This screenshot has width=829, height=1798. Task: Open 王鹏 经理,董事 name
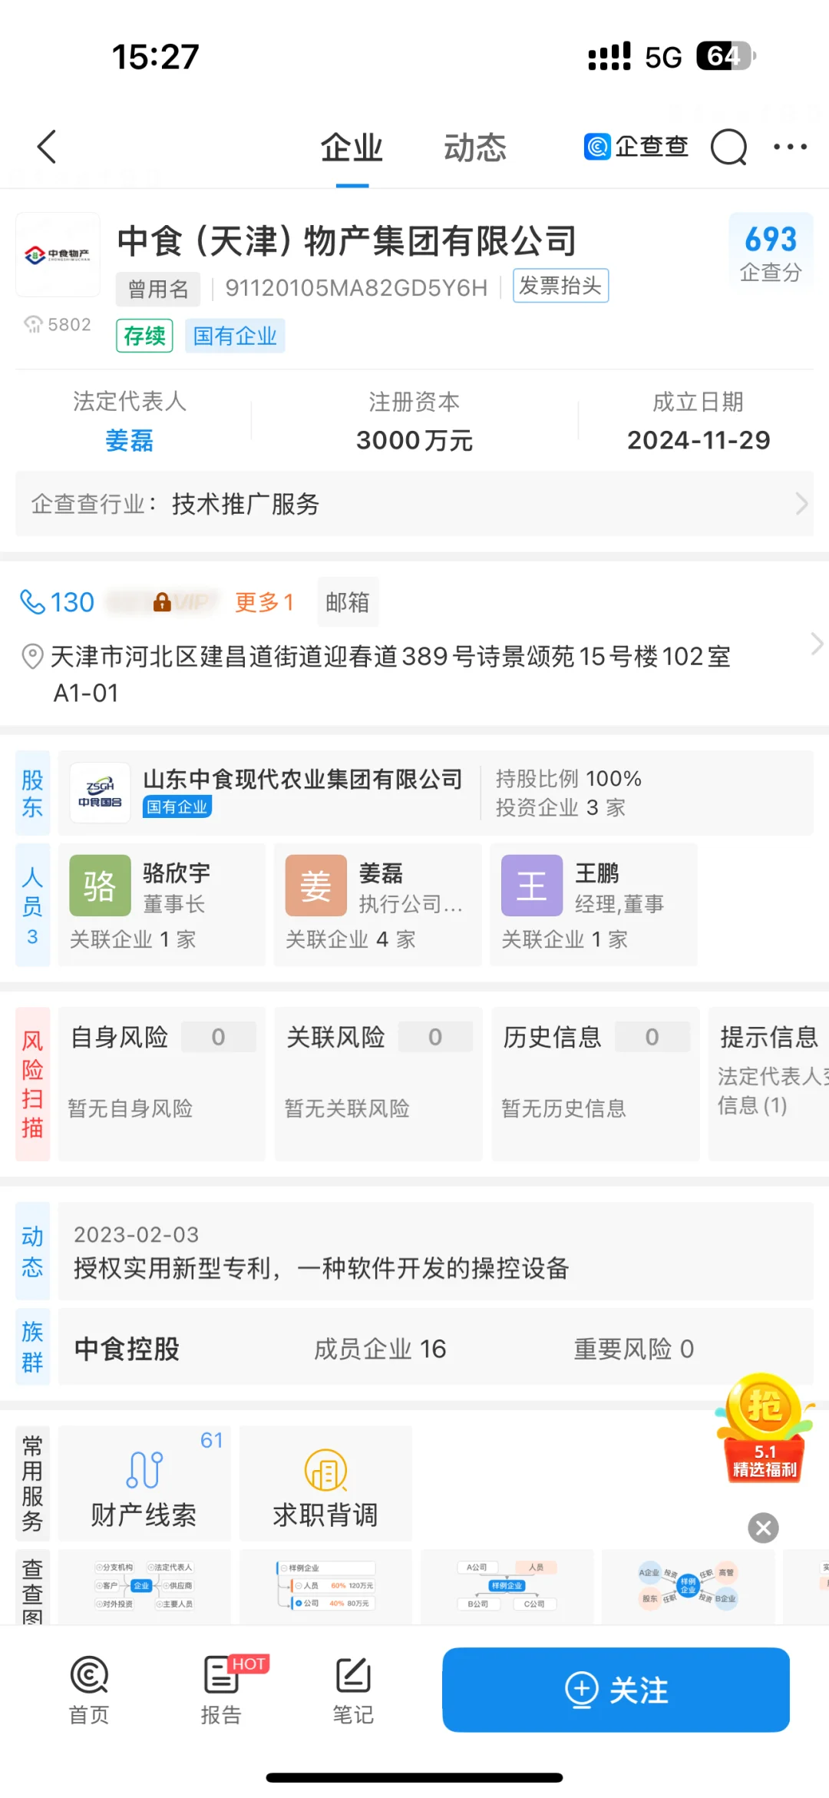click(x=597, y=873)
